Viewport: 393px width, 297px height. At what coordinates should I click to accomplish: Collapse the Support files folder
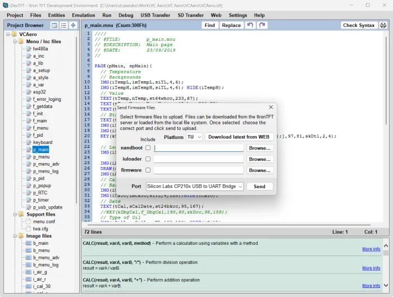point(15,215)
